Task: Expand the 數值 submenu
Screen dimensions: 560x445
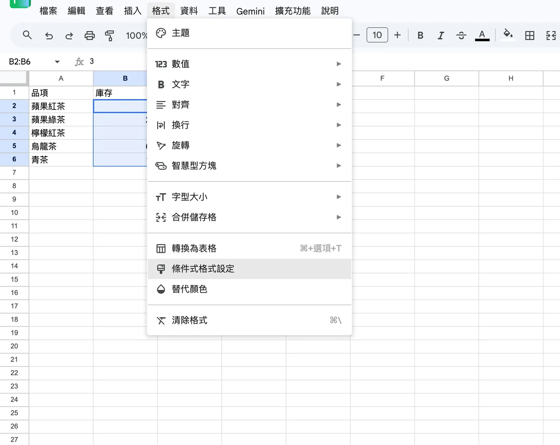Action: [249, 64]
